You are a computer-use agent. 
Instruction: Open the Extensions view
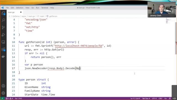3,49
